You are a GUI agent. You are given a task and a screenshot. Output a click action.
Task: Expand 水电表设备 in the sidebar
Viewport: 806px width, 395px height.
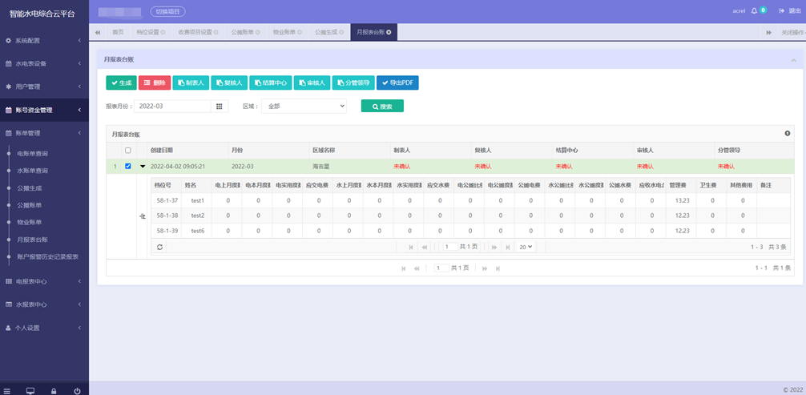44,64
